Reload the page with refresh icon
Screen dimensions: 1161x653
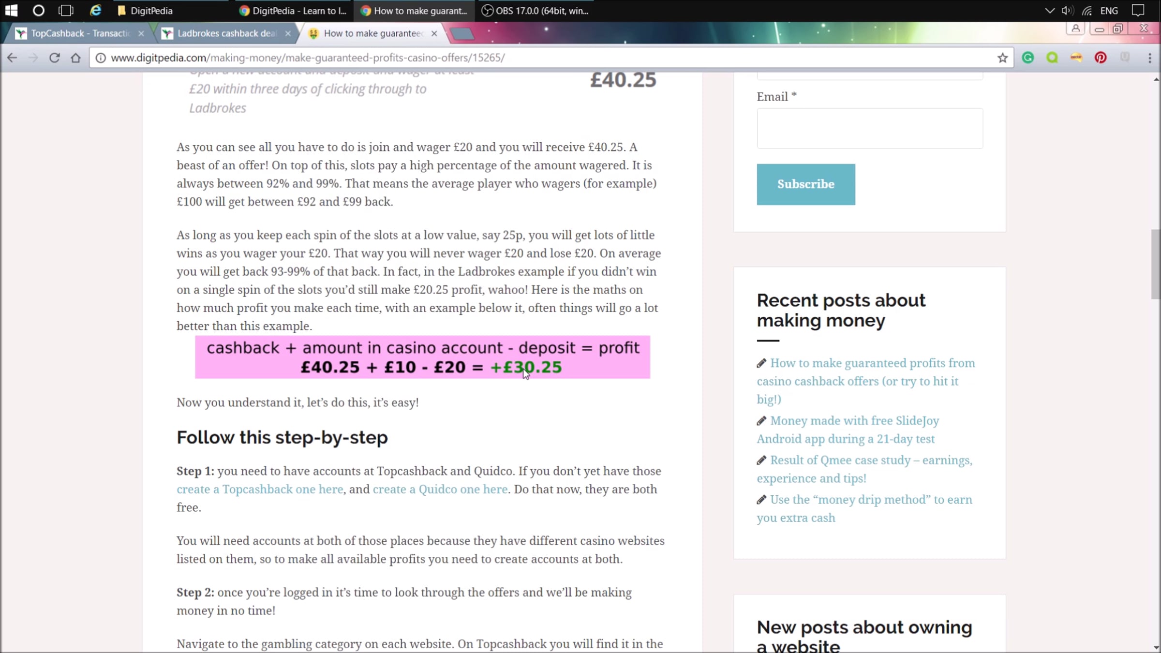(x=54, y=58)
